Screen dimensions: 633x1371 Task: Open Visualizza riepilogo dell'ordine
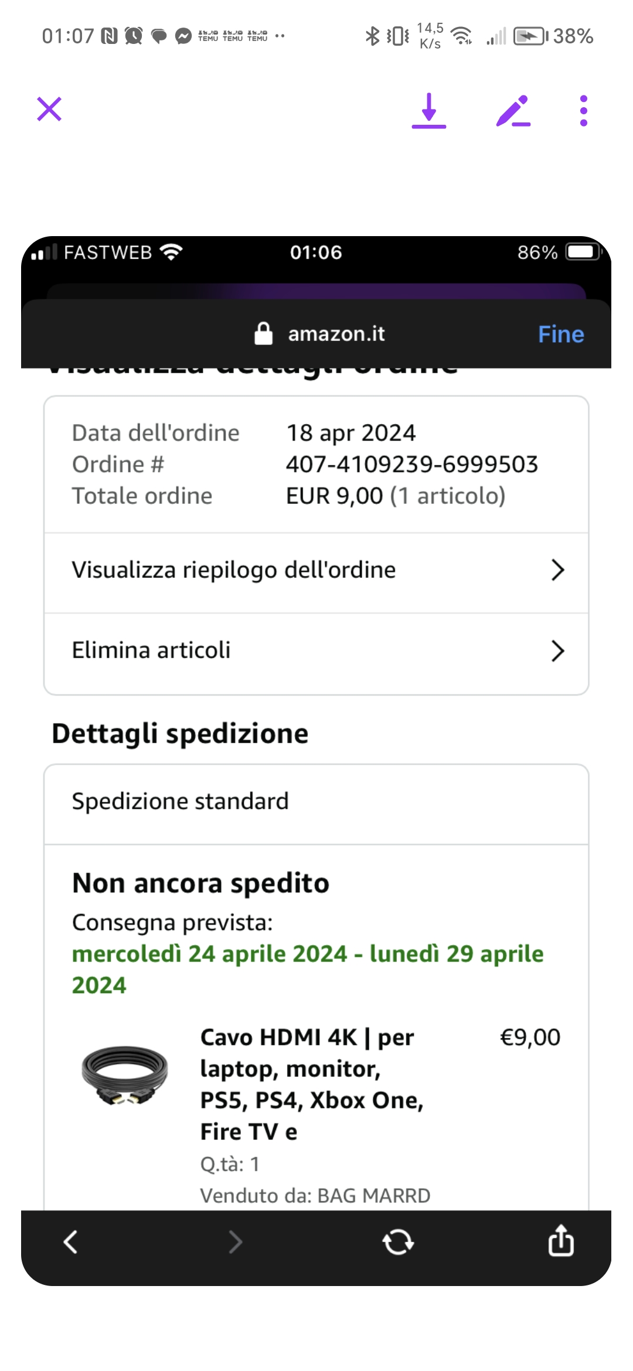234,570
